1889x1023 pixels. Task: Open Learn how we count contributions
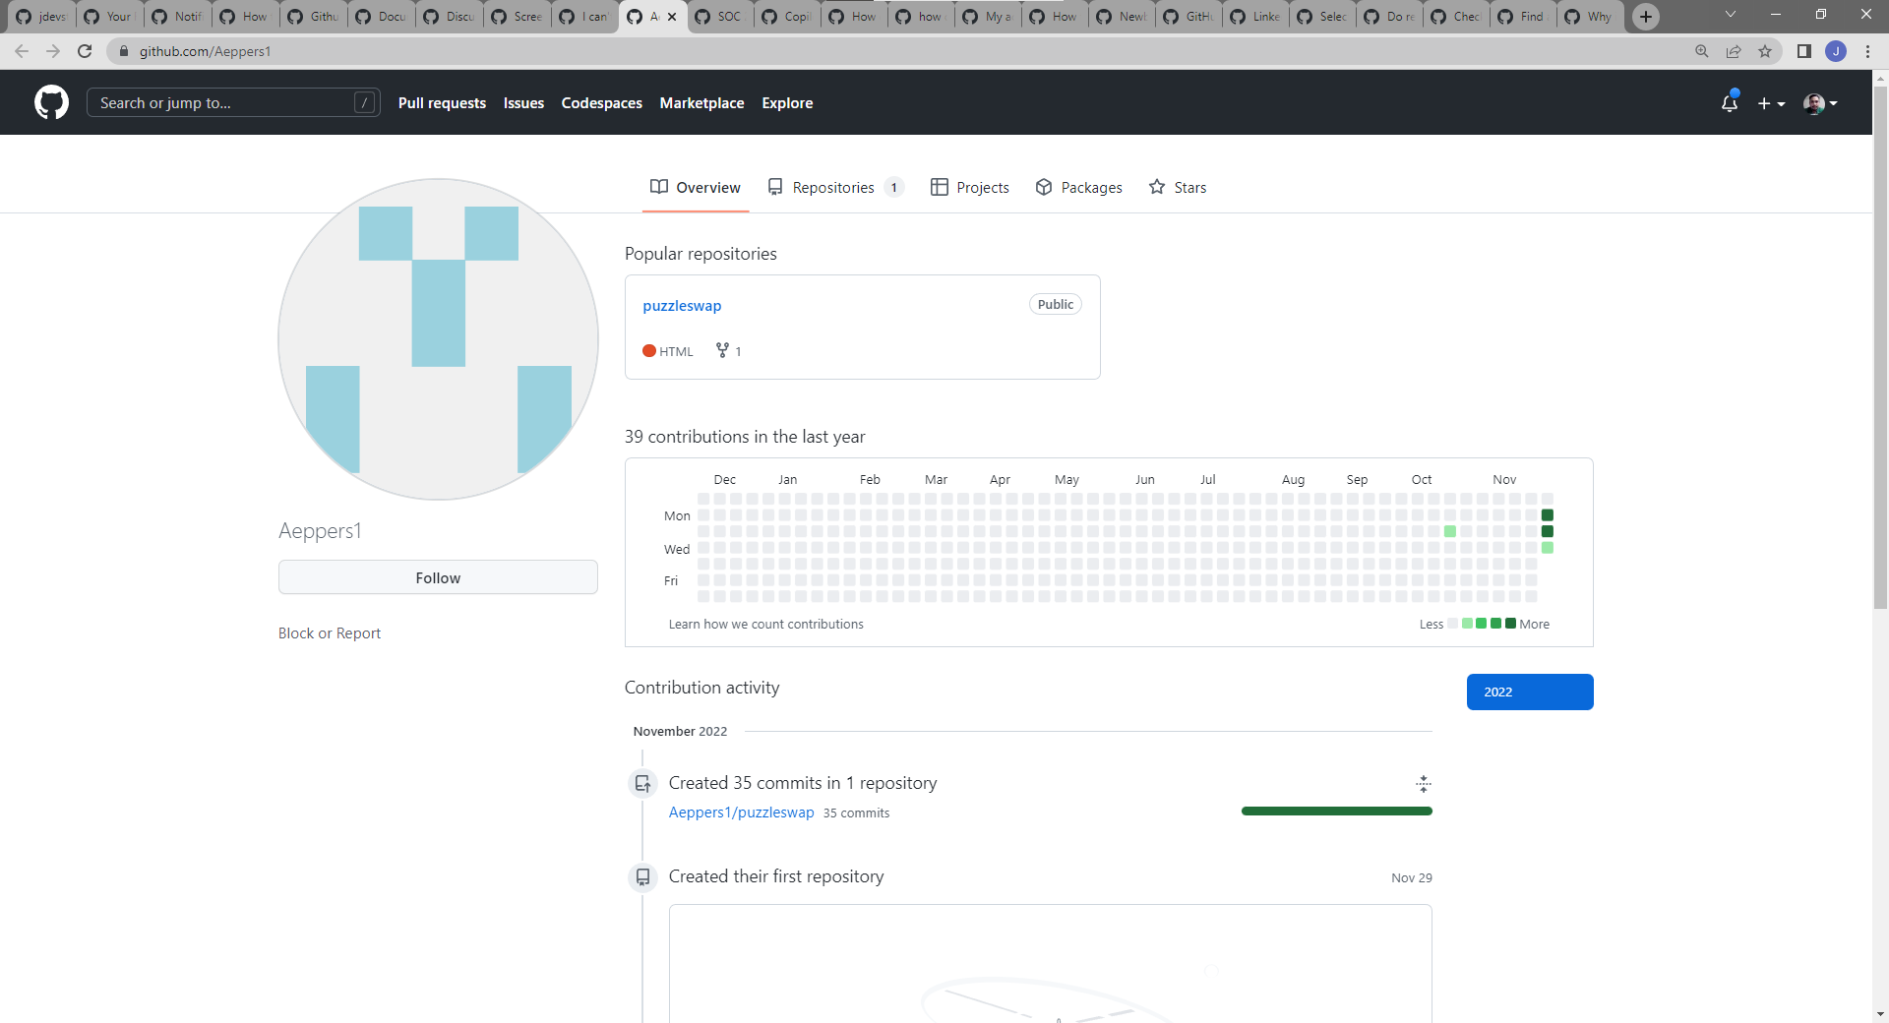coord(766,624)
